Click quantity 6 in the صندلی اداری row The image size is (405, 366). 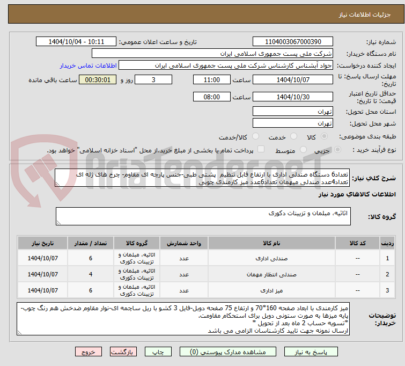91,258
